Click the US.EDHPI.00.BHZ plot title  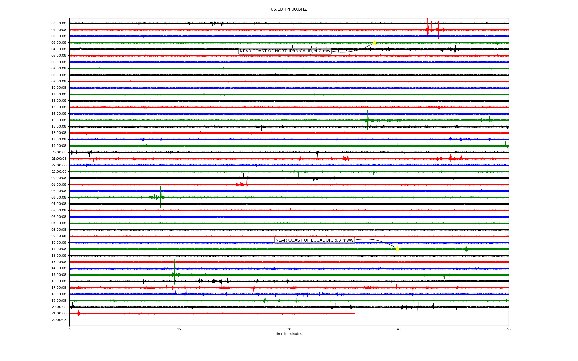click(289, 9)
